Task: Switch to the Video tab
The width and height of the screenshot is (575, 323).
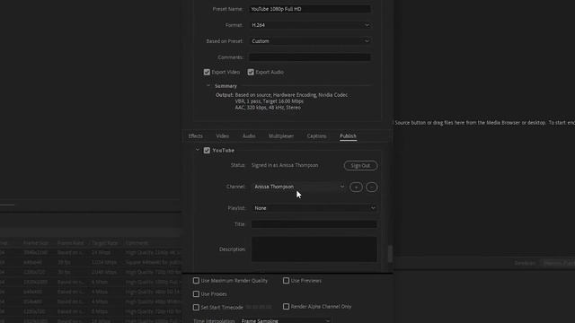Action: [222, 135]
